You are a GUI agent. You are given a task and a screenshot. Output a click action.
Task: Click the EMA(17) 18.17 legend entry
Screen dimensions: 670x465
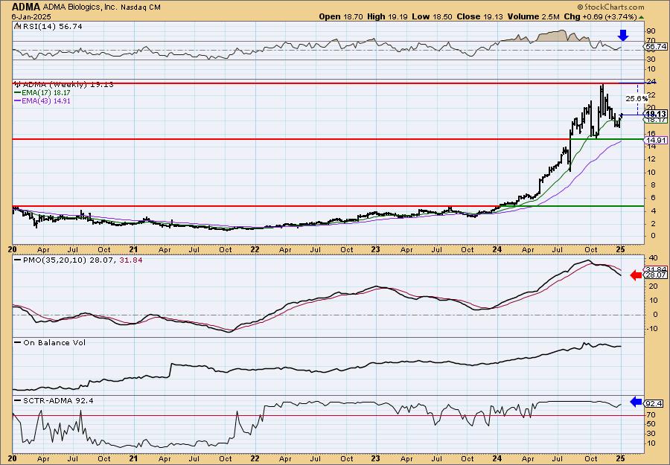pos(48,93)
